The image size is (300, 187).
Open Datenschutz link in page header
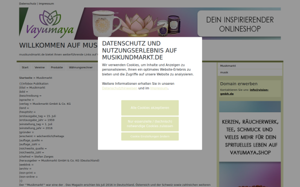27,3
